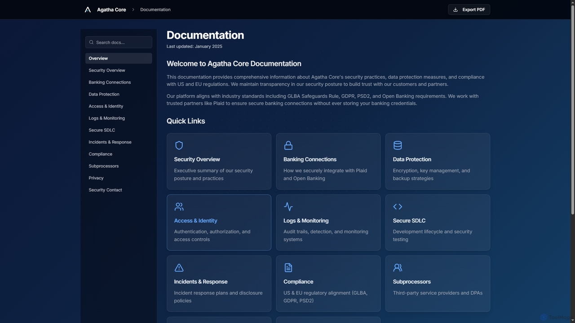Viewport: 575px width, 323px height.
Task: Click 'Executive summary of our security' description
Action: (213, 170)
